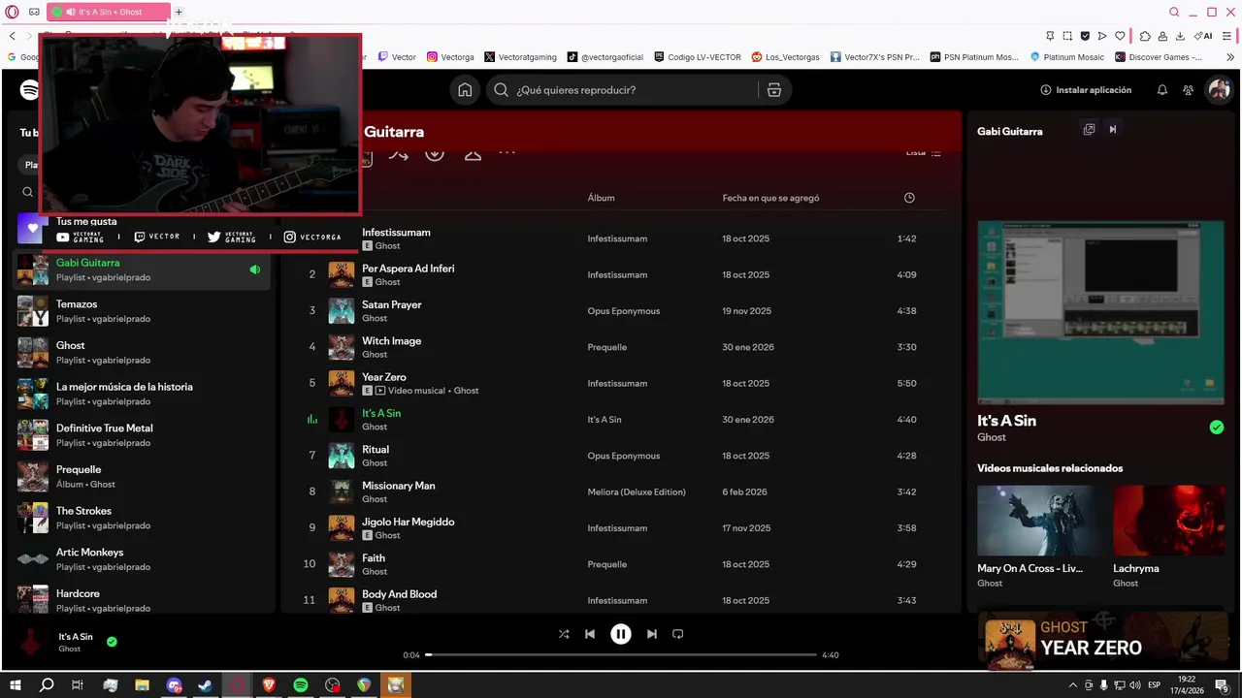Open the Artic Monkeys playlist
The height and width of the screenshot is (698, 1242).
pos(143,559)
